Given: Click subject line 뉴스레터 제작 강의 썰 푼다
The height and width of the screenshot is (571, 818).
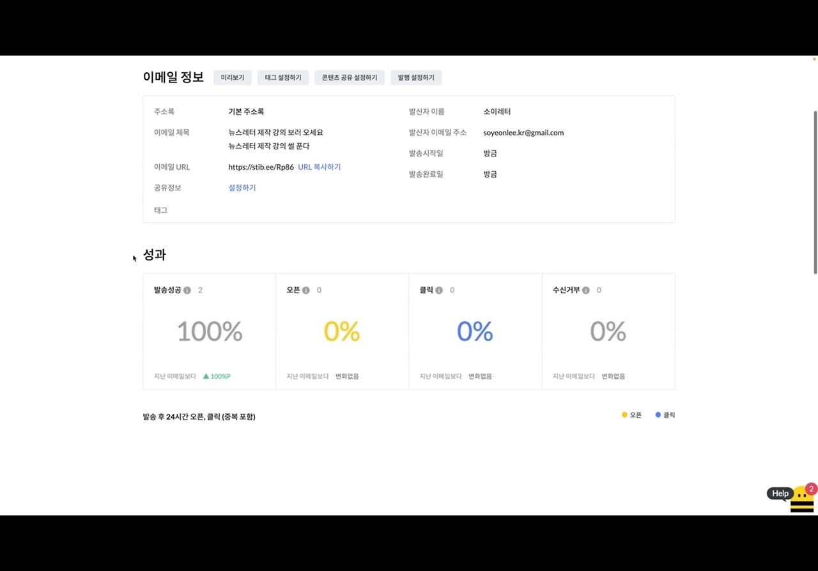Looking at the screenshot, I should coord(269,146).
